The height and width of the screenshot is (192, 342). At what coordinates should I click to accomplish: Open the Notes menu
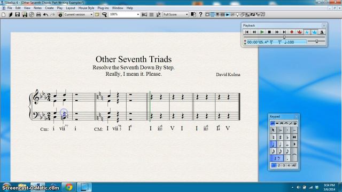coord(37,8)
